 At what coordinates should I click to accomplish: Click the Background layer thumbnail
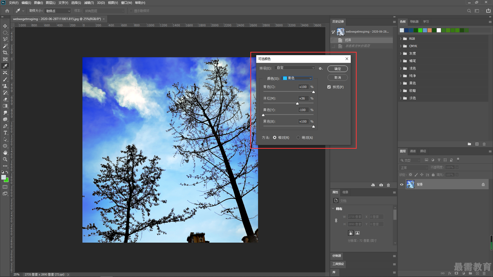coord(410,184)
